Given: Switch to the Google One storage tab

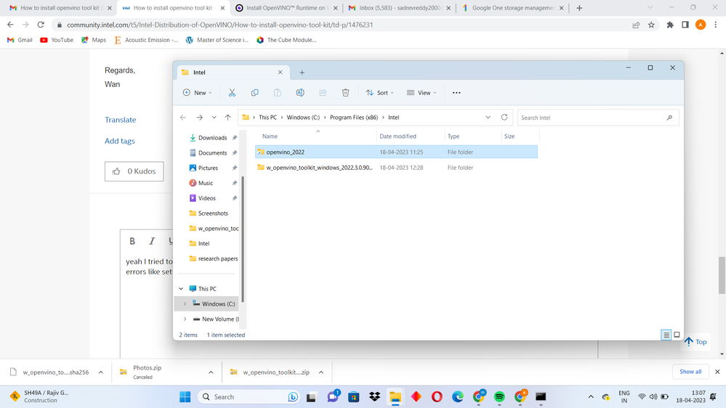Looking at the screenshot, I should tap(512, 8).
